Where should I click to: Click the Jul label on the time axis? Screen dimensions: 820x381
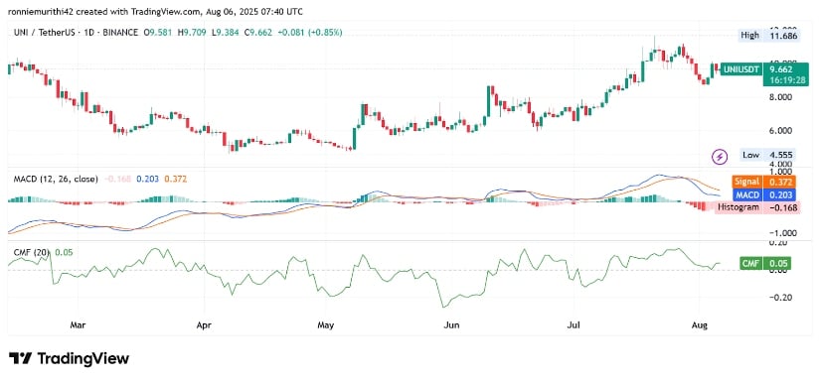tap(574, 325)
